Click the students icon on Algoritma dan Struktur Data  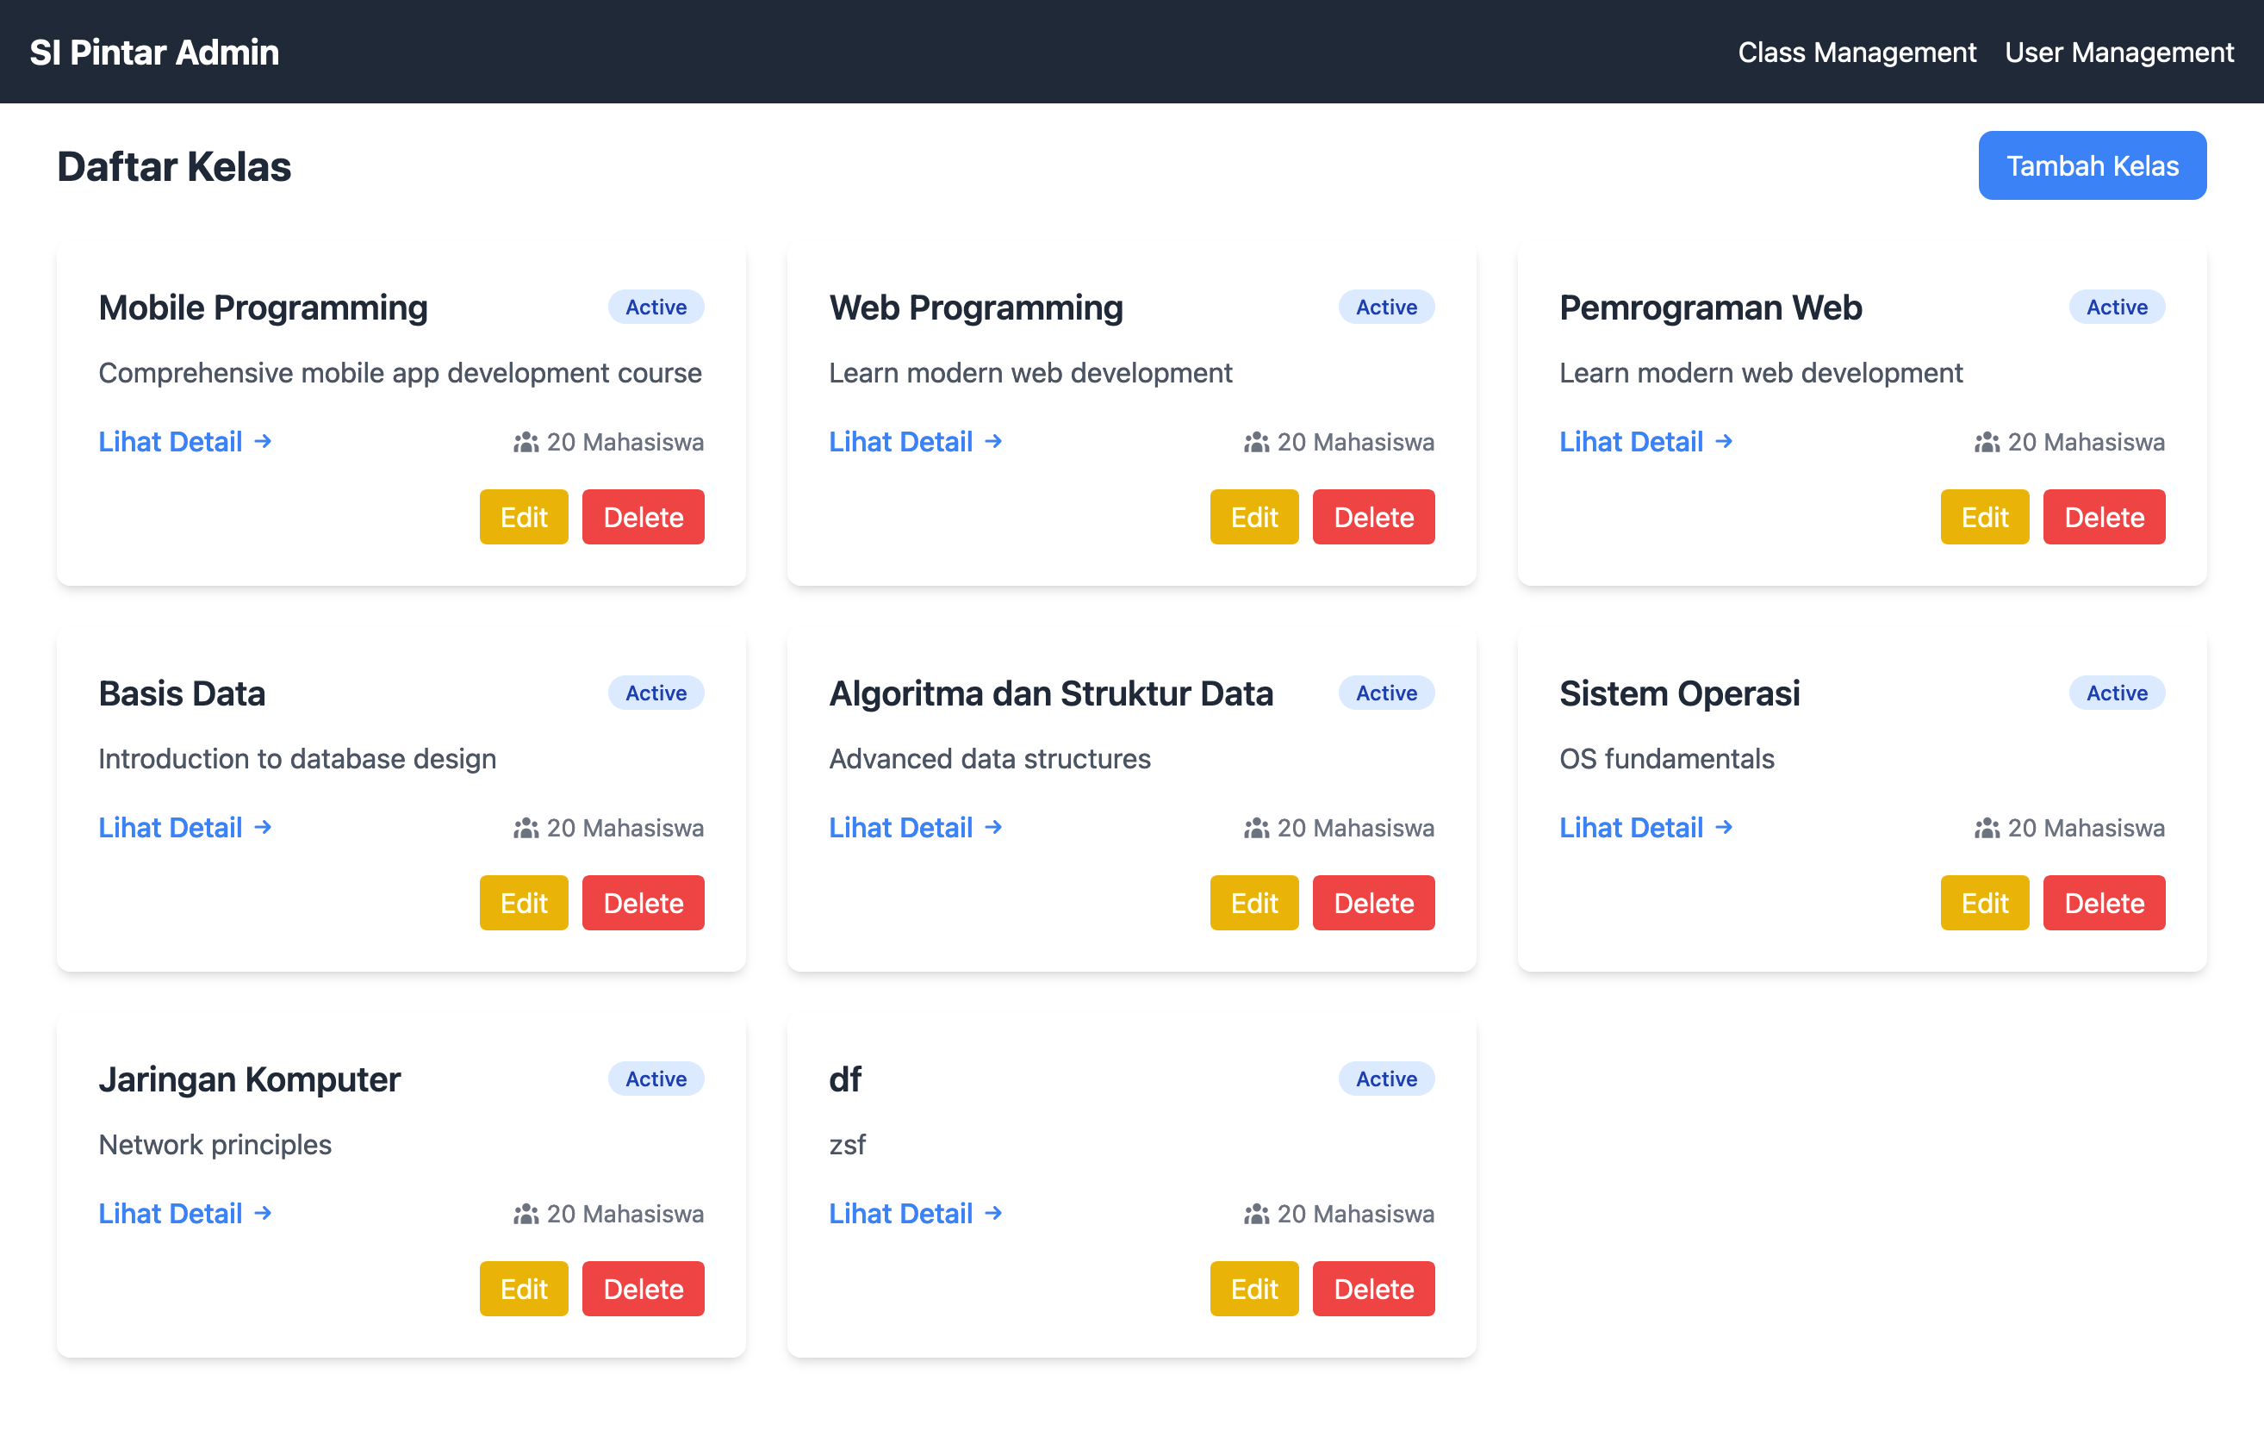coord(1257,829)
